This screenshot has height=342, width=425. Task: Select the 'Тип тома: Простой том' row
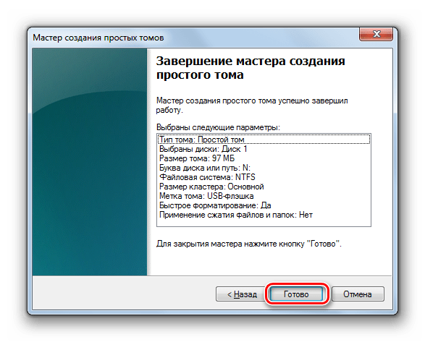coord(264,140)
